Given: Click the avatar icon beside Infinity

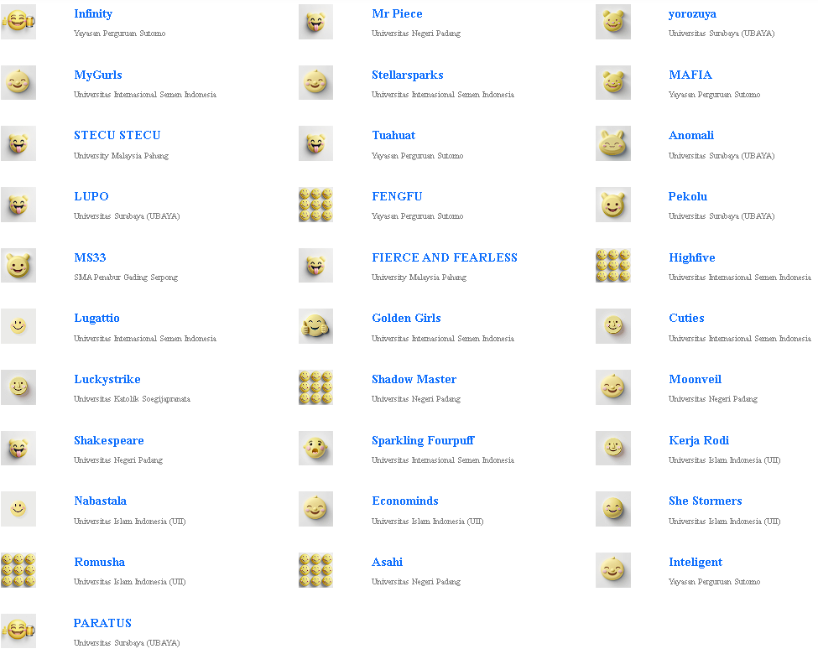Looking at the screenshot, I should [18, 22].
